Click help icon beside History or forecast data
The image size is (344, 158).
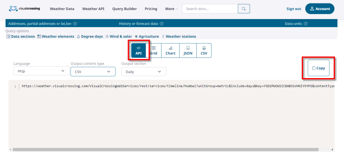162,23
